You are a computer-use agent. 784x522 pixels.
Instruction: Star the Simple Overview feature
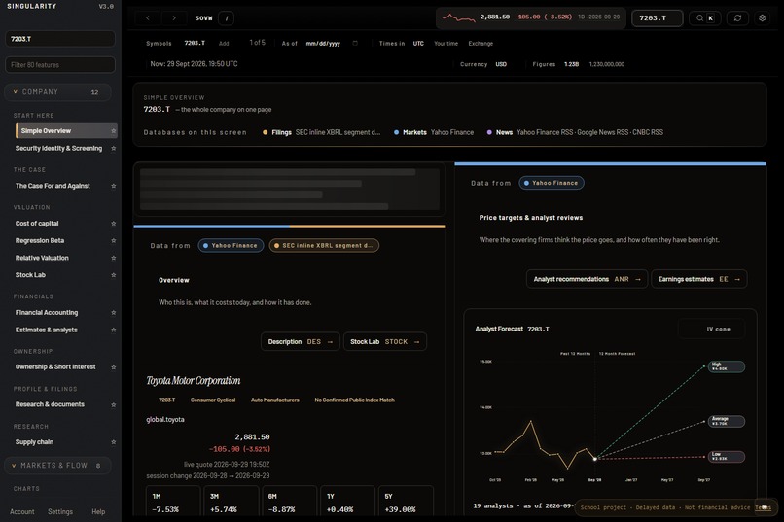(x=114, y=131)
